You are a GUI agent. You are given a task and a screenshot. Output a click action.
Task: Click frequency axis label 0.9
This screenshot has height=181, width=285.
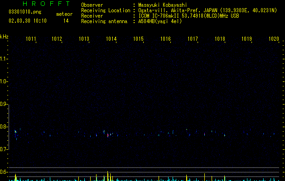click(4, 104)
